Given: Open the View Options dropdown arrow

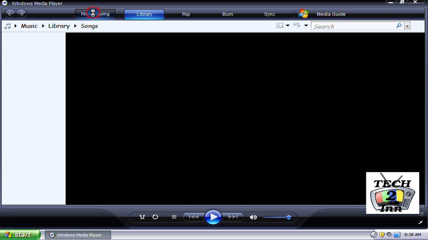Looking at the screenshot, I should coord(306,26).
